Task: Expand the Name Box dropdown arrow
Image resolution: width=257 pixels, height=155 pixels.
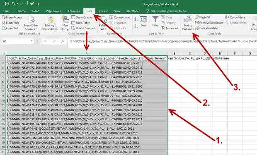Action: [32, 41]
